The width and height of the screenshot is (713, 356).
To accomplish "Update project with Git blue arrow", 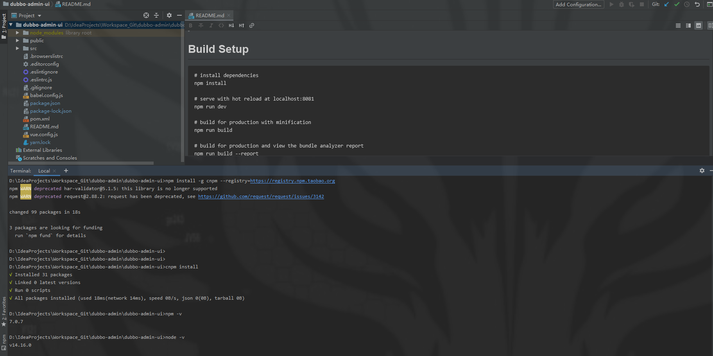I will click(667, 4).
